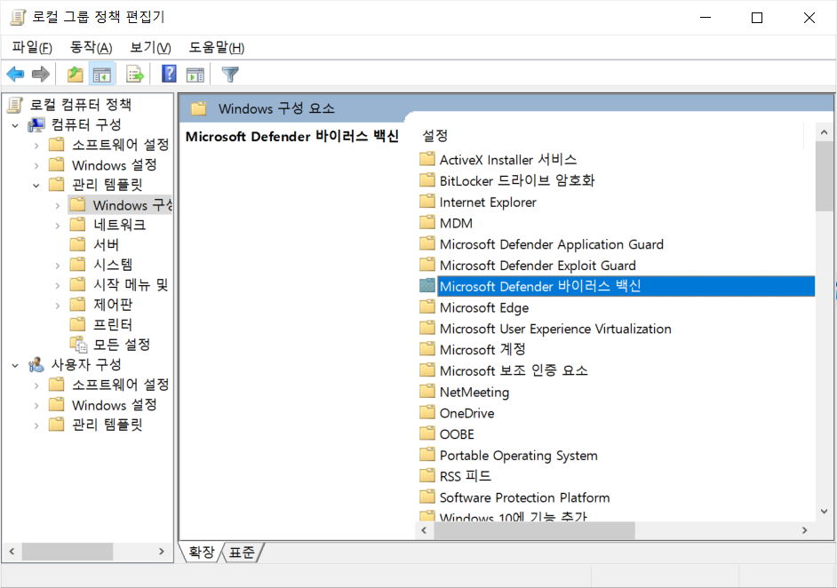Click the ActiveX Installer 서비스 folder icon
The width and height of the screenshot is (837, 588).
point(427,159)
